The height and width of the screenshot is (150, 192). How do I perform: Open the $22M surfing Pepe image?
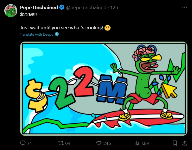(x=104, y=89)
